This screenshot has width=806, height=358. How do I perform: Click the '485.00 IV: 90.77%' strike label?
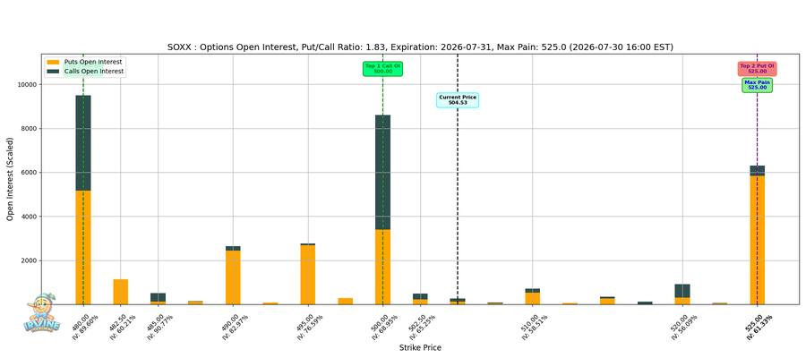[160, 328]
